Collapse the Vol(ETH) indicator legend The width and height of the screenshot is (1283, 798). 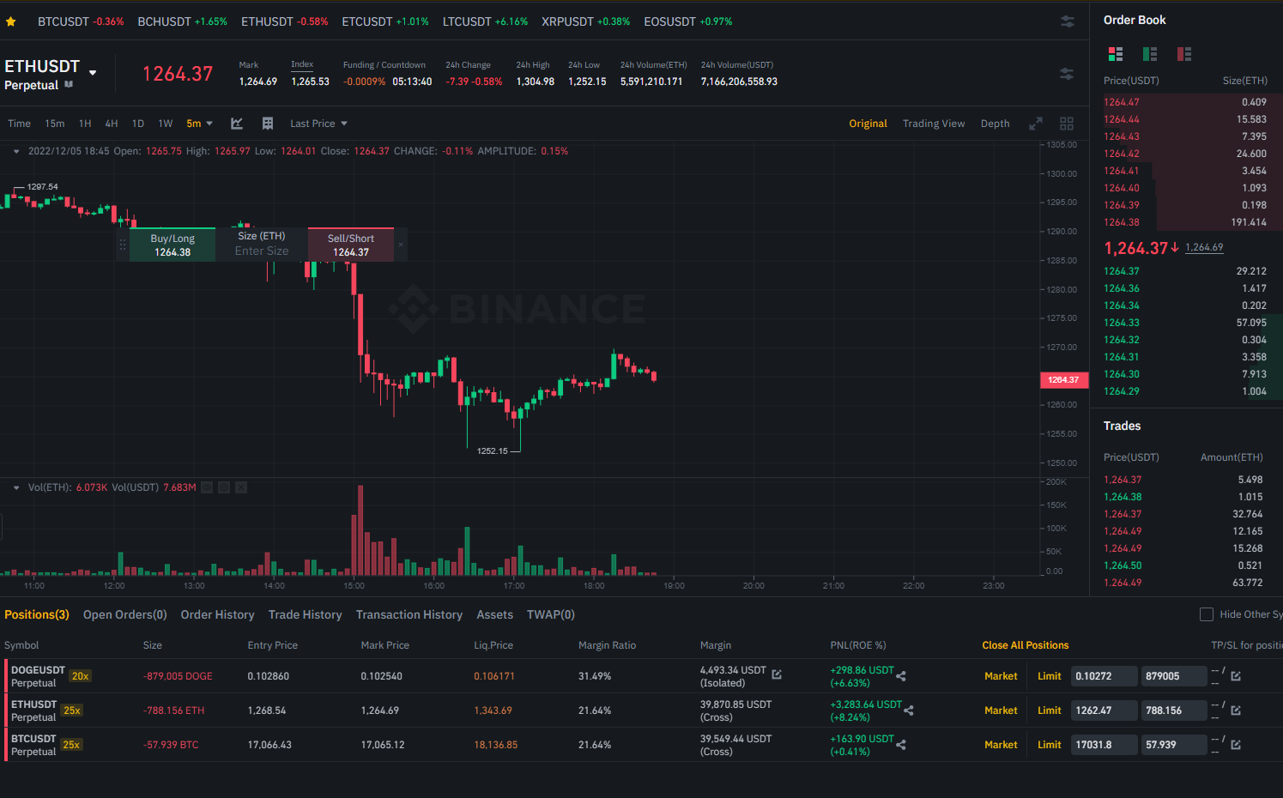(x=16, y=487)
